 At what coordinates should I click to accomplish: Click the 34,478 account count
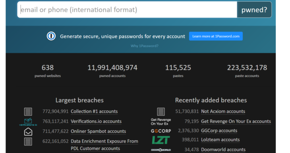pos(192,149)
